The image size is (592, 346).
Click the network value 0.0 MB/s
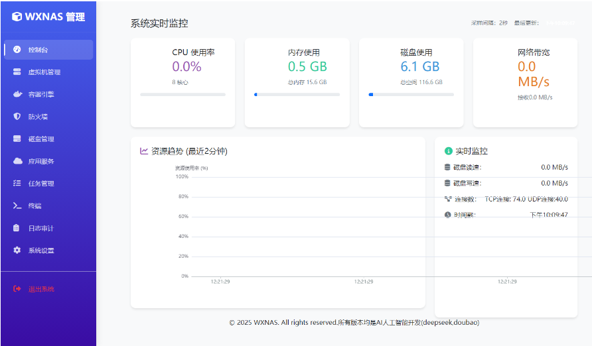coord(534,74)
